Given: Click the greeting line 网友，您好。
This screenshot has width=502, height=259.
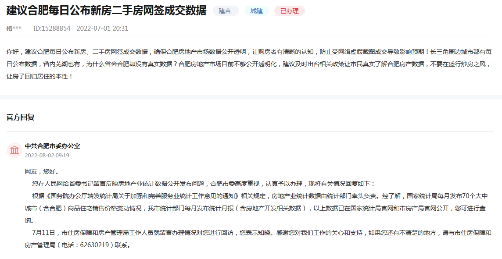Looking at the screenshot, I should [x=42, y=171].
